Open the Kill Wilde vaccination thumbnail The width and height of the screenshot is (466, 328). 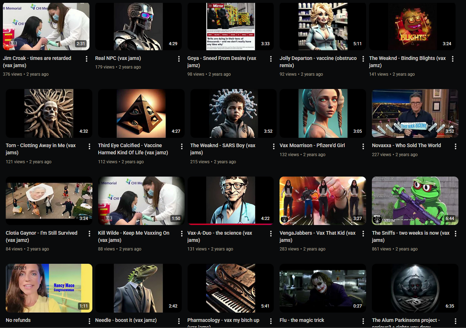click(141, 201)
